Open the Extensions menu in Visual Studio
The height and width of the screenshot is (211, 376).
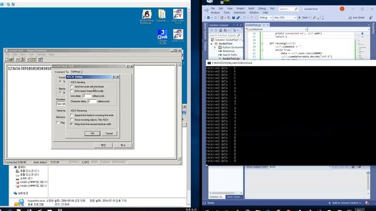point(239,12)
